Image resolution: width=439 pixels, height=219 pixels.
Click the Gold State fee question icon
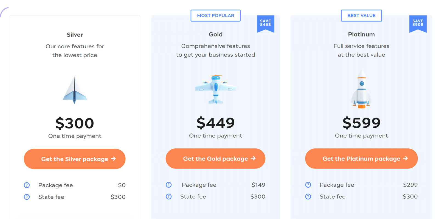169,197
